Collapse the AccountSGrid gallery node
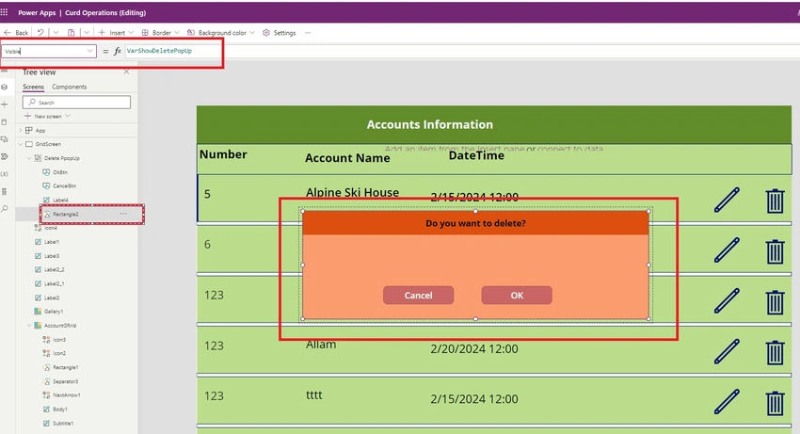This screenshot has height=434, width=800. (x=29, y=325)
